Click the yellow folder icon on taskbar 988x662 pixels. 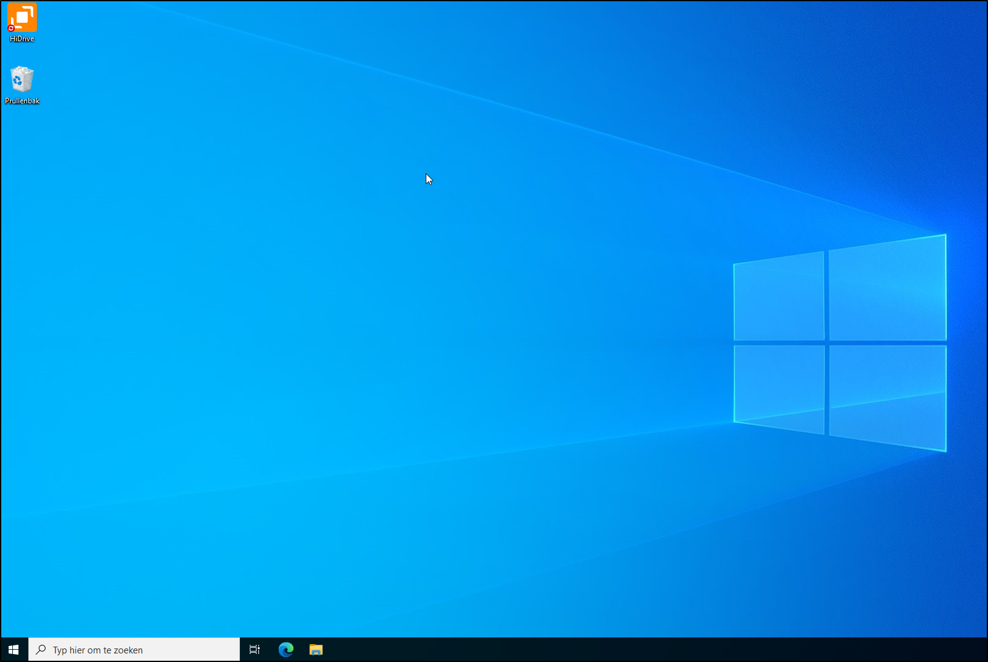pyautogui.click(x=316, y=649)
